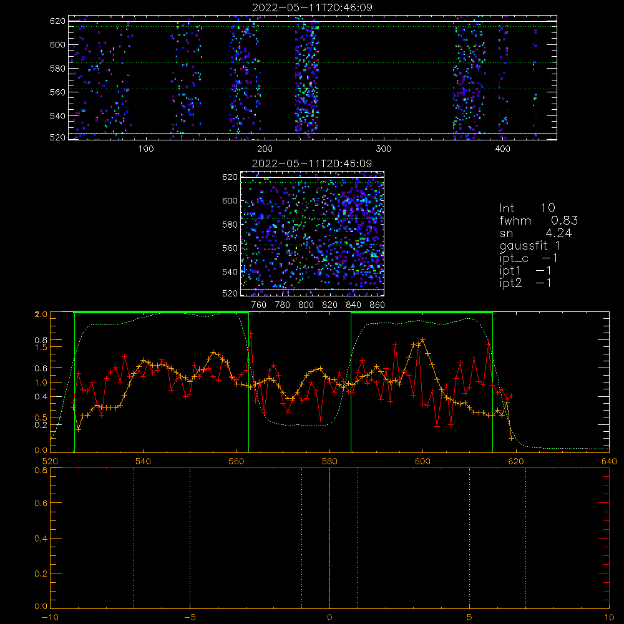This screenshot has width=624, height=624.
Task: Click orange vertical center line at 0 in bottom plot
Action: pyautogui.click(x=329, y=538)
